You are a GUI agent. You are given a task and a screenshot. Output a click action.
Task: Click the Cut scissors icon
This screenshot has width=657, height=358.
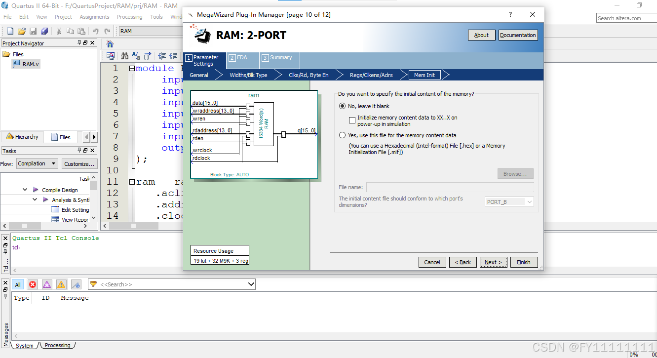point(59,31)
